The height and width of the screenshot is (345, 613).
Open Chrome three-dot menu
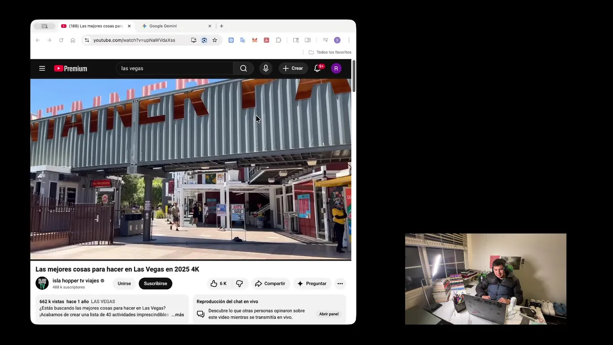349,40
